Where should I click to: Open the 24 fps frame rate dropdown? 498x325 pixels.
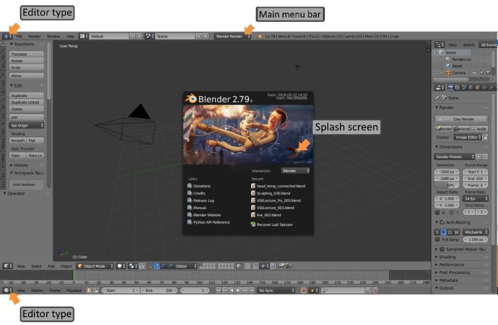click(475, 199)
